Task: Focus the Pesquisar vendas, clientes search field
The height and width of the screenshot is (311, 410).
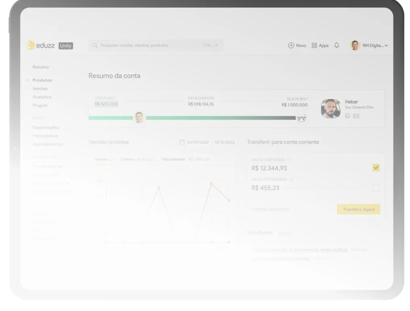Action: click(x=156, y=45)
